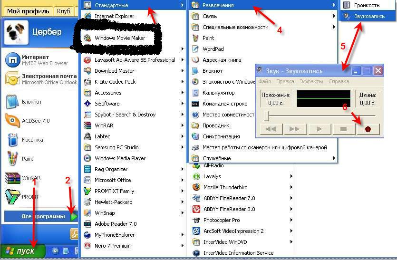Open the Файл menu in Звукозапись
Screen dimensions: 397x260
point(264,82)
